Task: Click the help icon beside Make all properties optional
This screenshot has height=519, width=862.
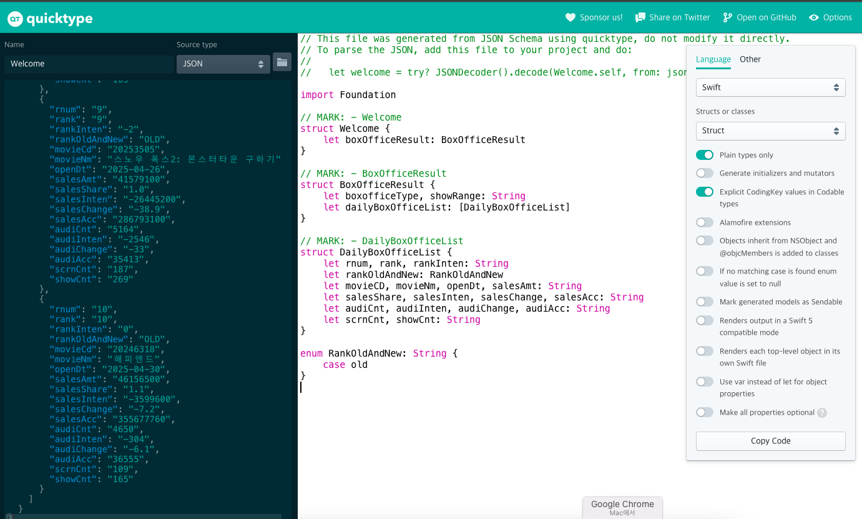Action: pos(822,413)
